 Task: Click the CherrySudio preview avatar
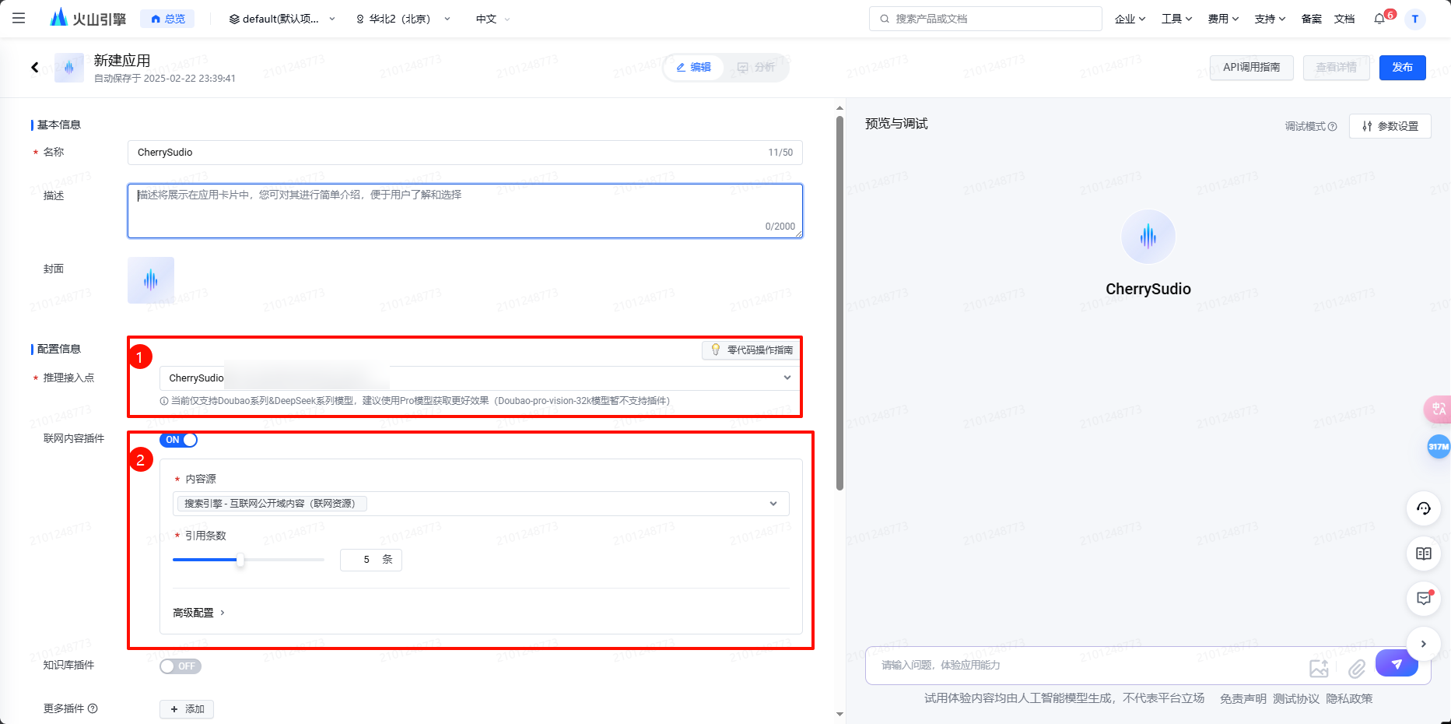[x=1148, y=237]
